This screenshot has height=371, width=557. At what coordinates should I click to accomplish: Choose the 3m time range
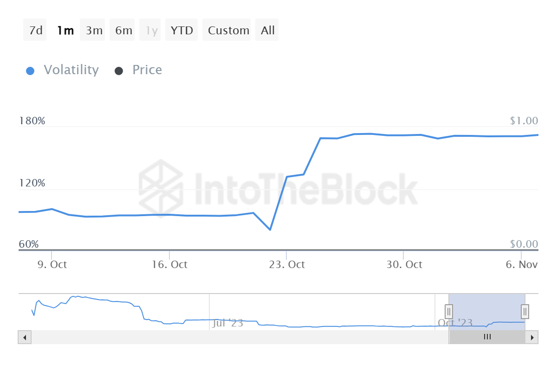coord(94,31)
